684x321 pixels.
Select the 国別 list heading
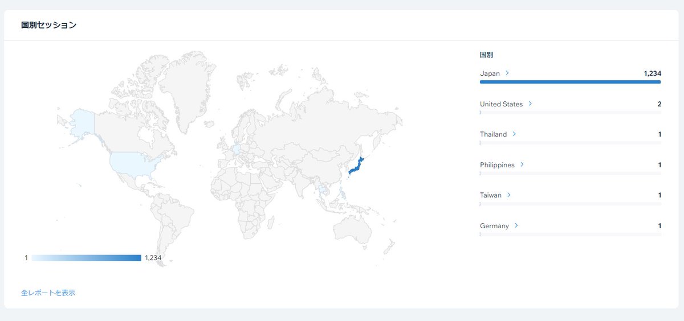pyautogui.click(x=486, y=55)
